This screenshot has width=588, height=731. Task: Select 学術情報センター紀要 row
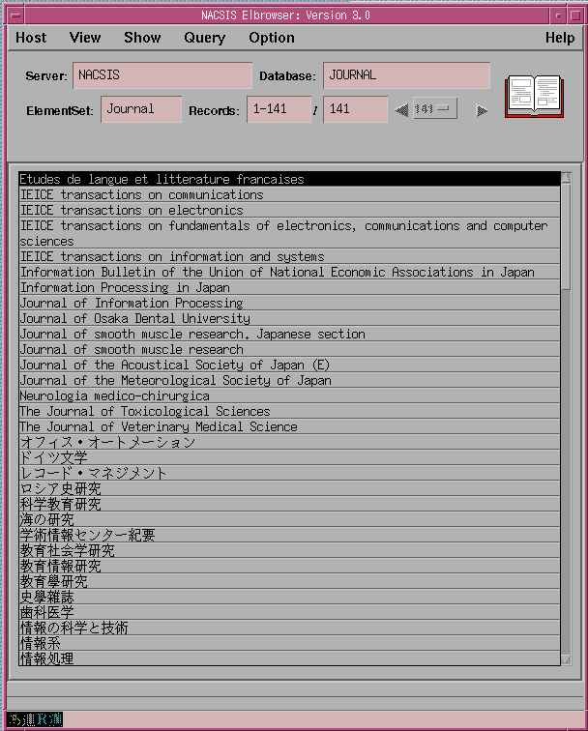click(x=289, y=535)
